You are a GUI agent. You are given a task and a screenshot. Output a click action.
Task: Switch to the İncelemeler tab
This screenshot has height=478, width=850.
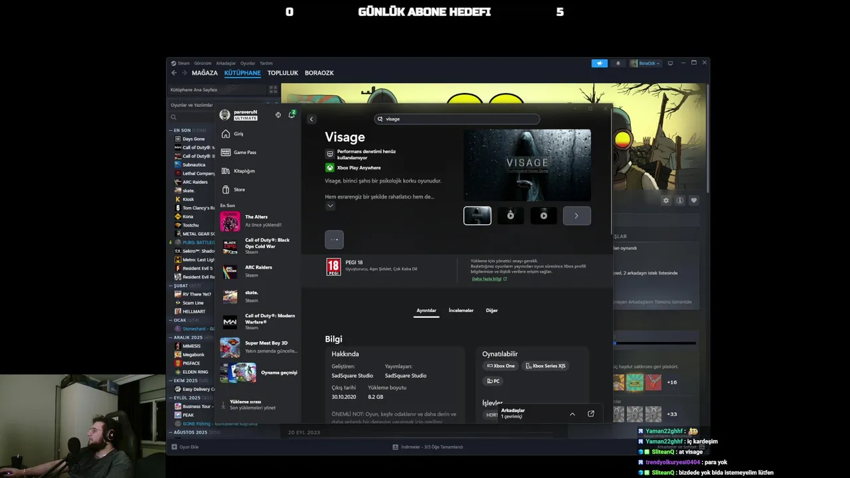click(x=461, y=310)
